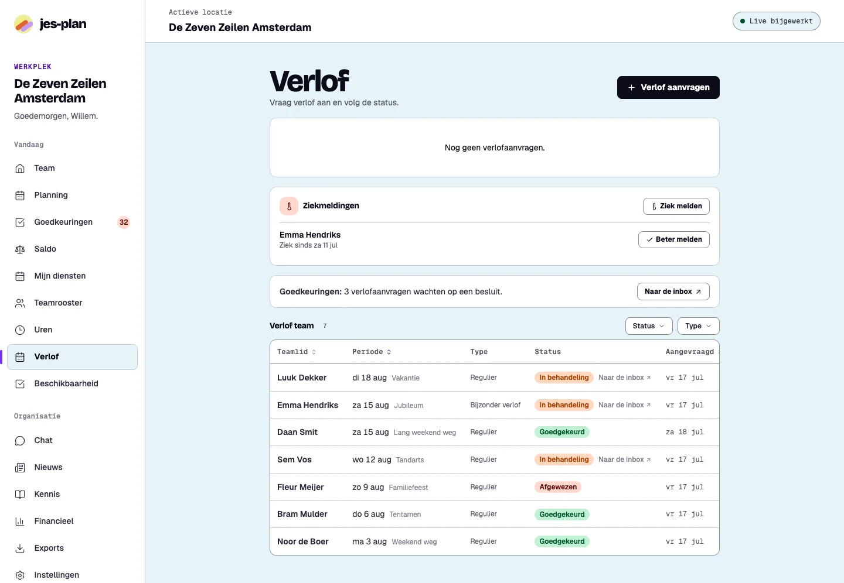Click Naar de inbox button in Goedkeuringen banner
The width and height of the screenshot is (844, 583).
(673, 291)
